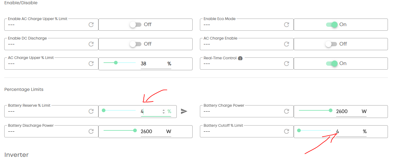Open the Real-Time Control info icon
Screen dimensions: 394x159
tap(240, 58)
